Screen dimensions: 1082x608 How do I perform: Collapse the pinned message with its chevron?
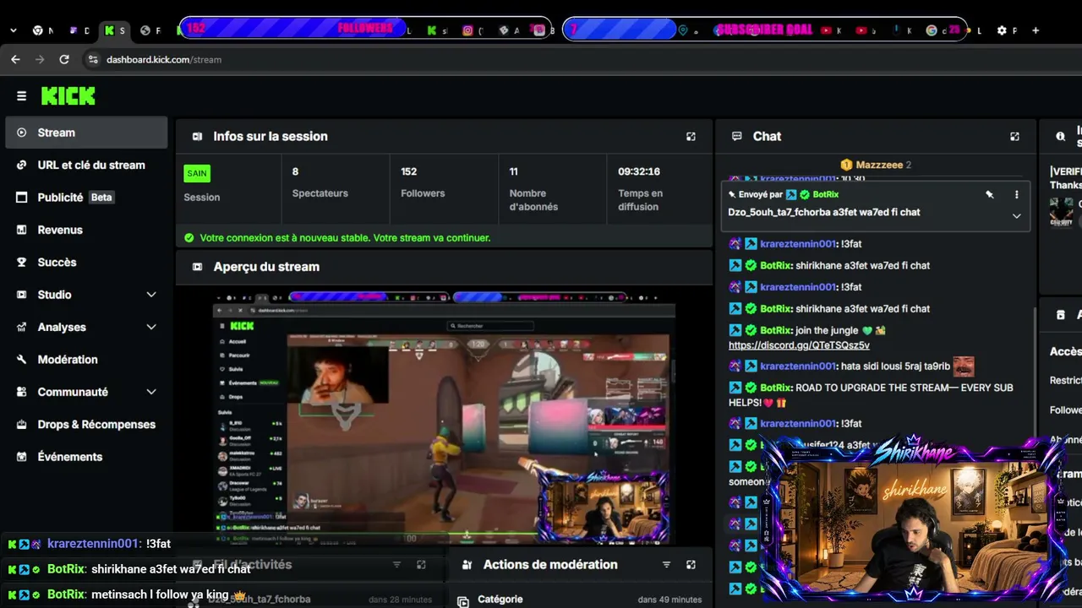(1016, 215)
